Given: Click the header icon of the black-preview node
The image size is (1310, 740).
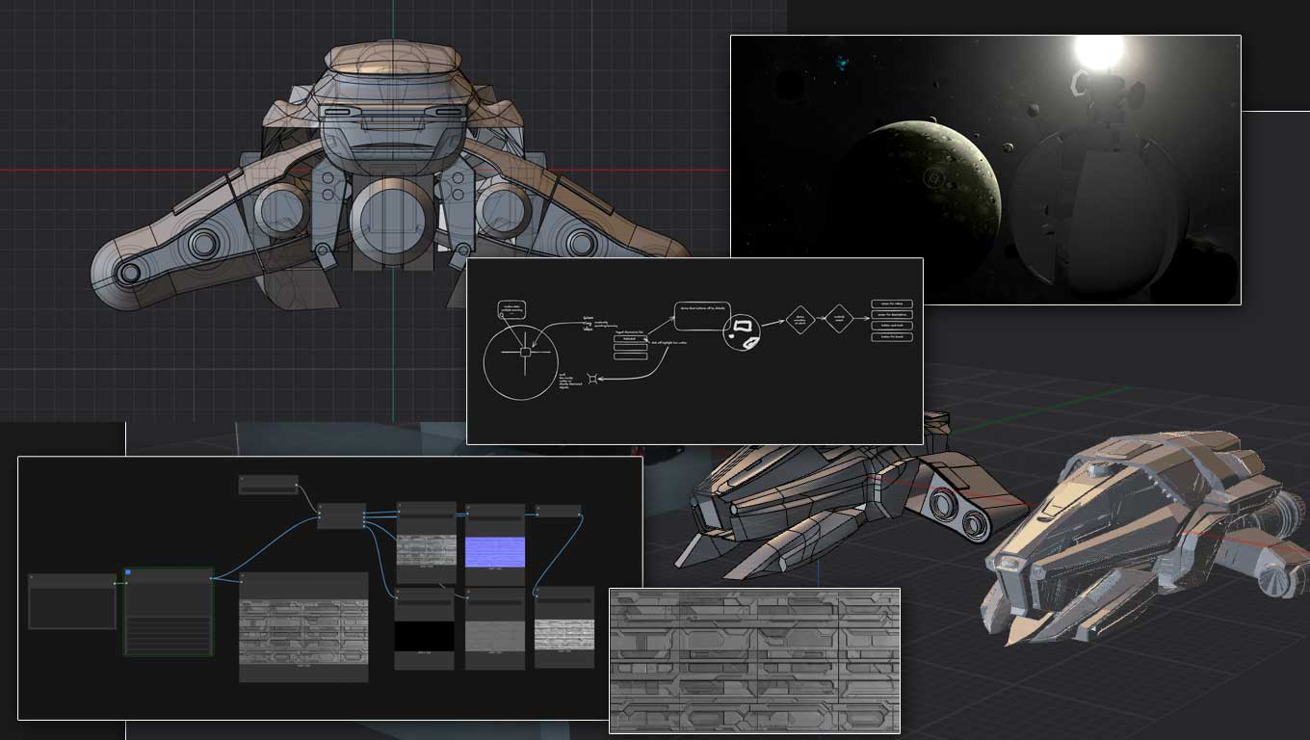Looking at the screenshot, I should (x=398, y=593).
